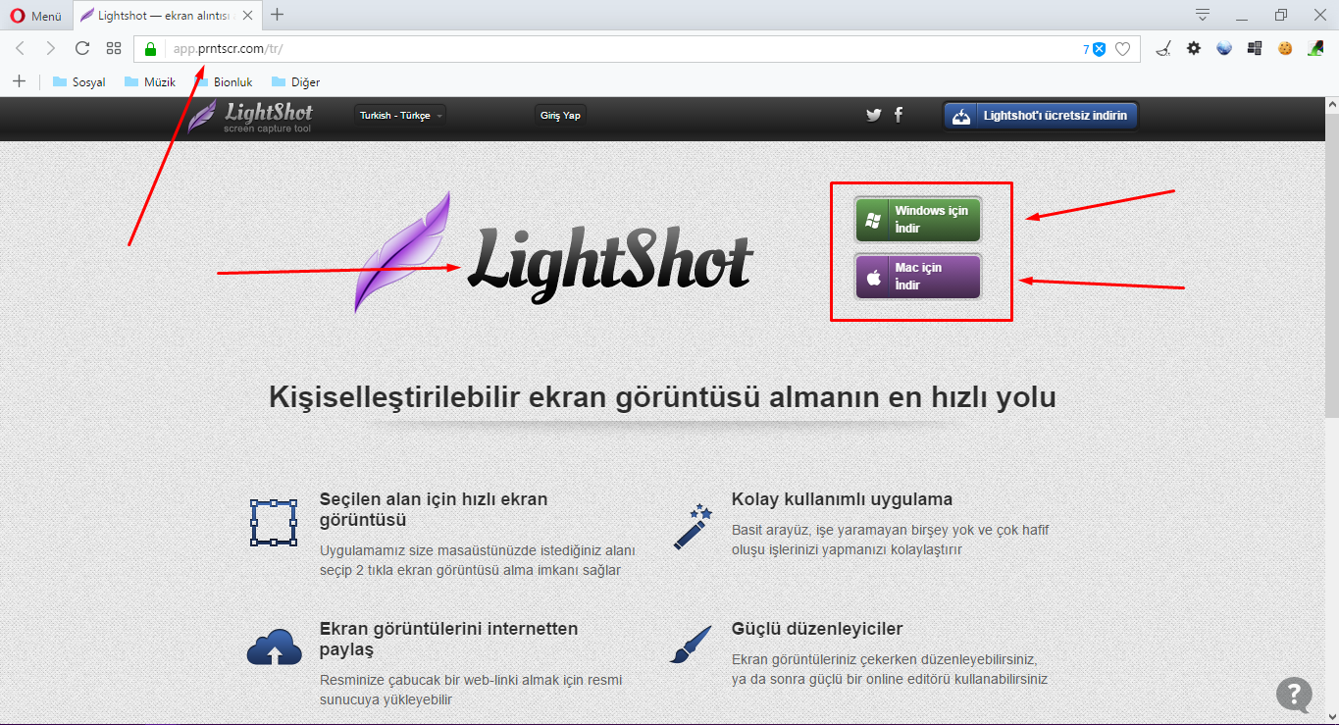Screen dimensions: 1339x725
Task: Click Mac için İndir button
Action: (917, 277)
